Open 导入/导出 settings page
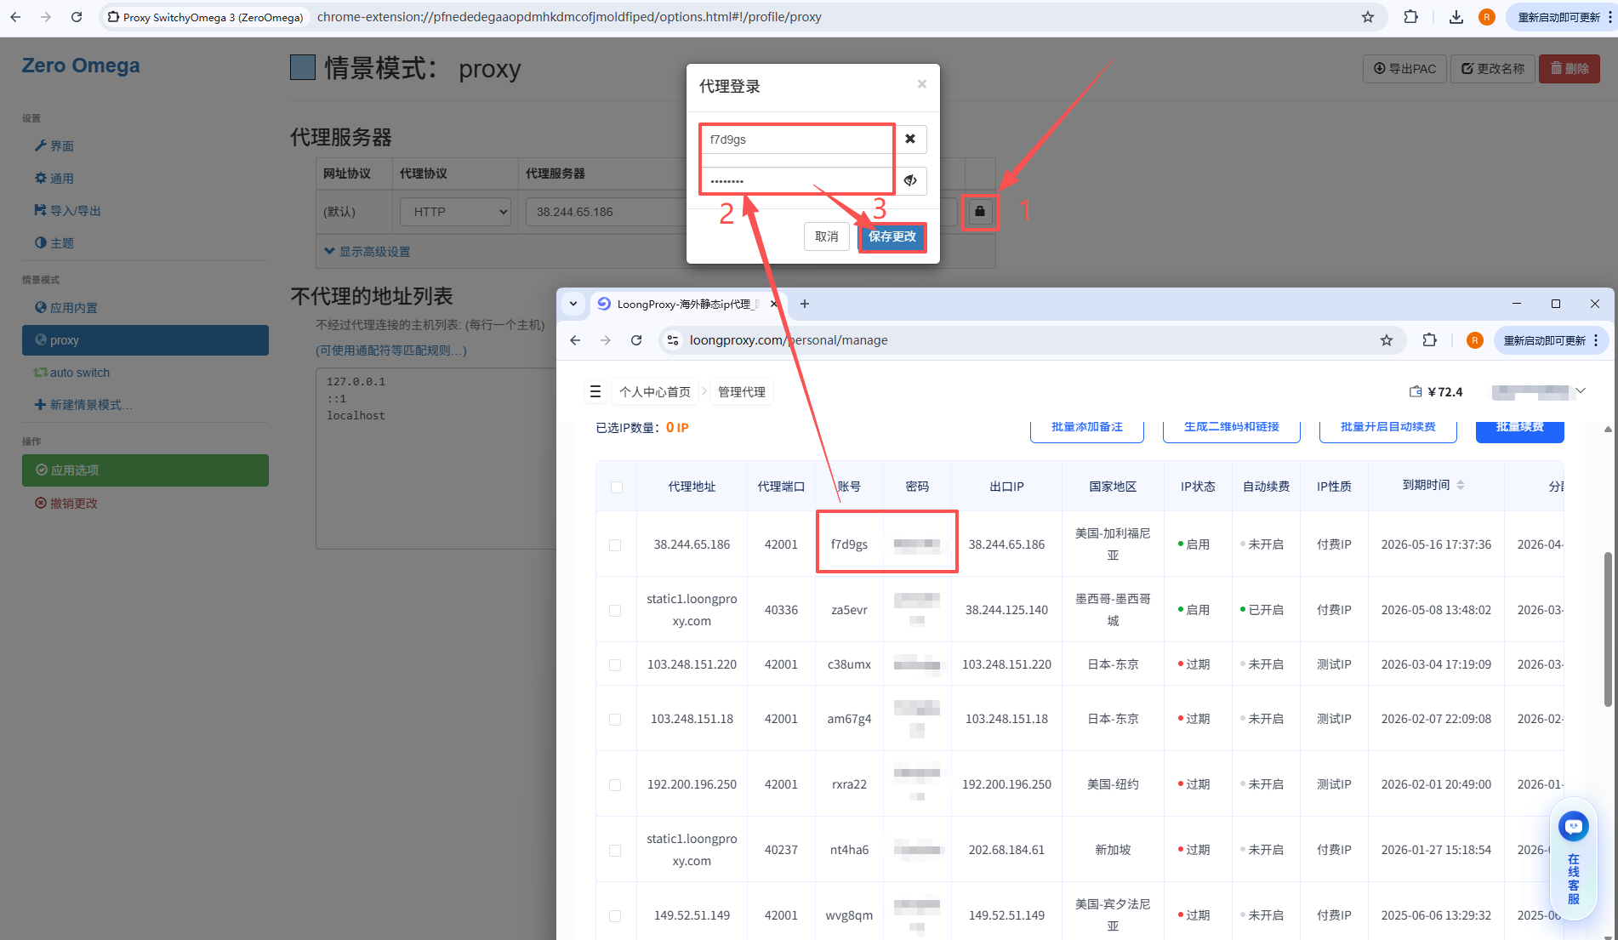Screen dimensions: 1618x940 pyautogui.click(x=75, y=211)
